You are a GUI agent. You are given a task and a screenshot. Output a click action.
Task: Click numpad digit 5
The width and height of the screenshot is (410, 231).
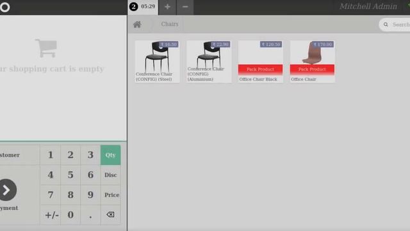70,175
